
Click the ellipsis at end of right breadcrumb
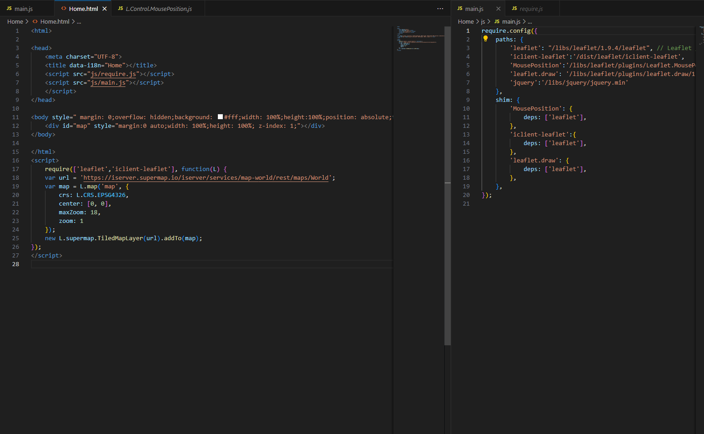[530, 22]
